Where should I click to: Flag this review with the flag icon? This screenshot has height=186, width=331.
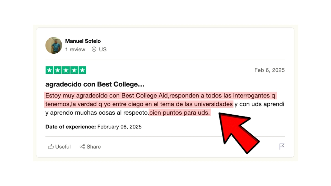click(x=282, y=146)
